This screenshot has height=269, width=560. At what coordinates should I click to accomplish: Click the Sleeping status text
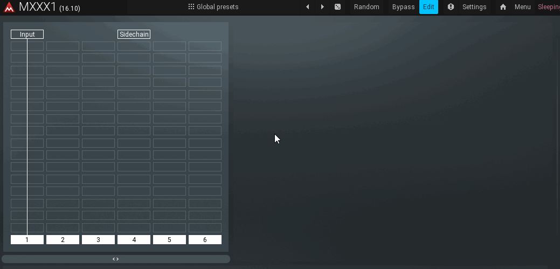coord(549,7)
